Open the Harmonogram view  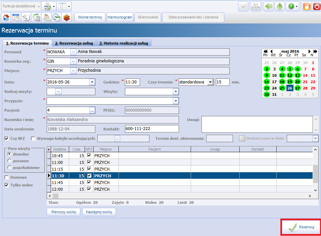coord(120,17)
